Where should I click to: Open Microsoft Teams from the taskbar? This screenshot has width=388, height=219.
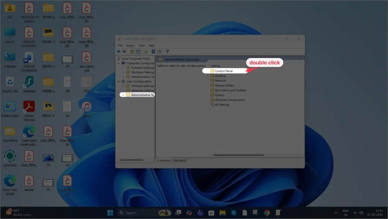click(200, 213)
